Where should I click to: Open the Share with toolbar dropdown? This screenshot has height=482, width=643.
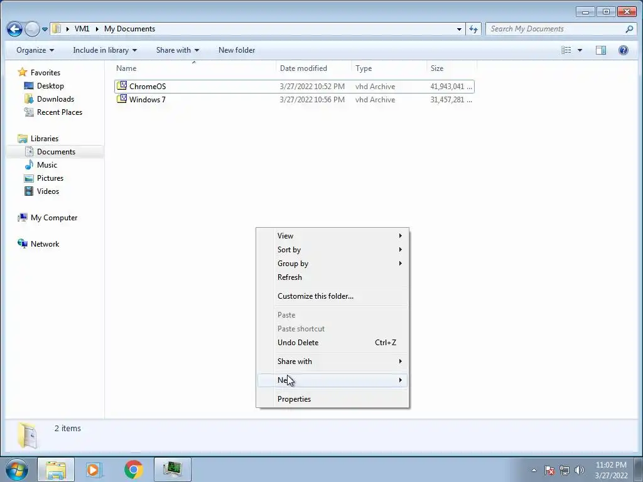pos(177,50)
